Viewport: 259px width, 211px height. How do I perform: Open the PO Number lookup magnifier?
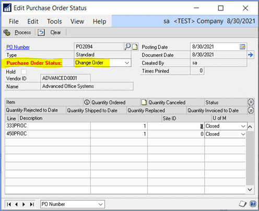click(127, 46)
